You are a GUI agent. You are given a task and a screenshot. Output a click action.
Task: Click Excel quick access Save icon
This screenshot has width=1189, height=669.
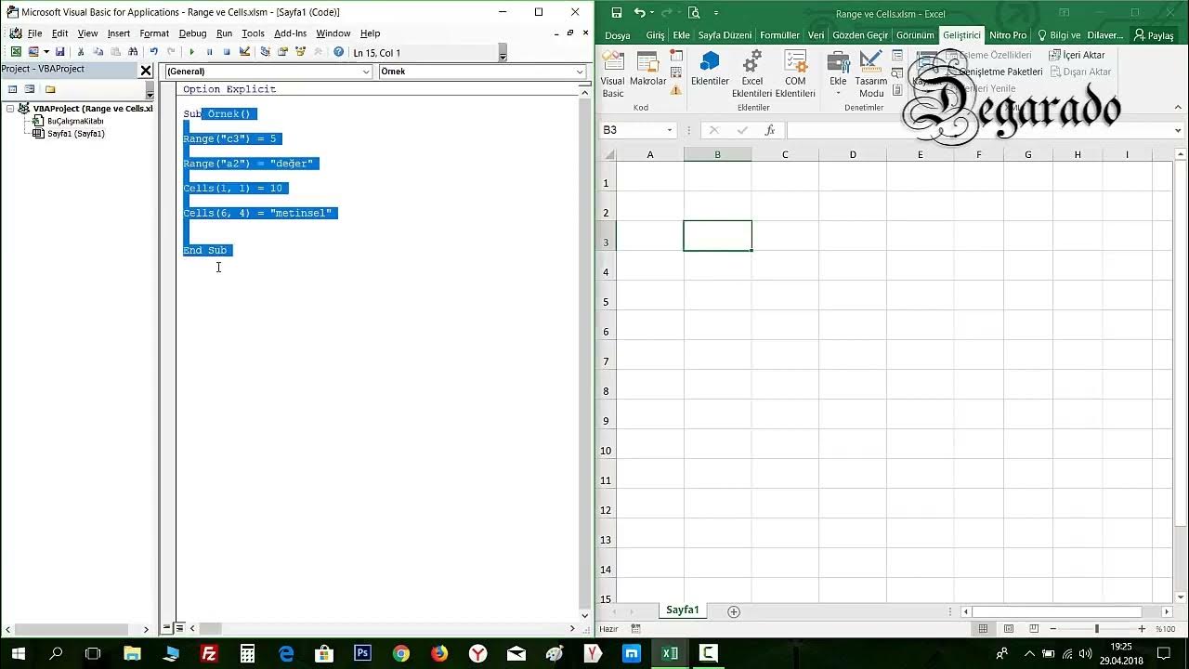click(x=615, y=13)
